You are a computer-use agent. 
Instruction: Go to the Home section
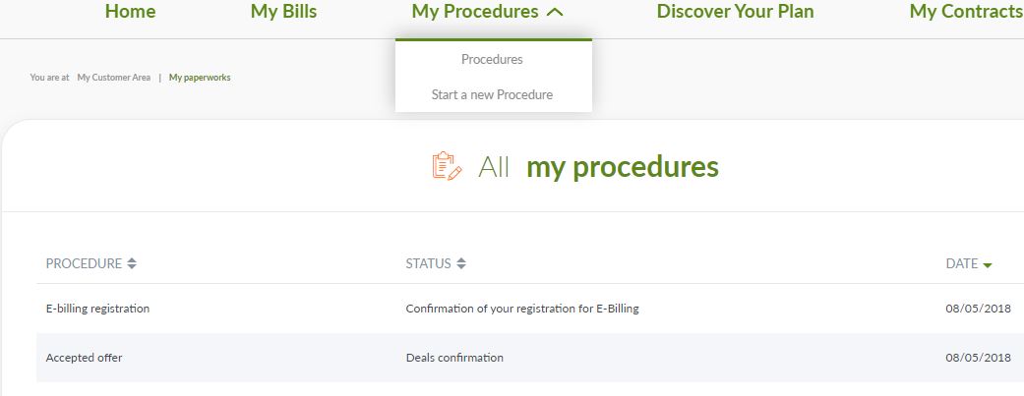pos(130,12)
